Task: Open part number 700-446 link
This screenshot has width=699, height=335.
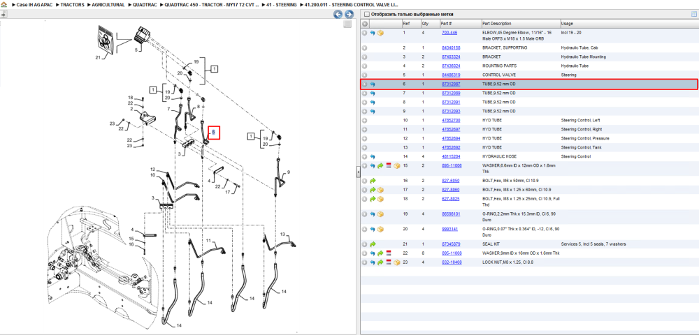Action: pyautogui.click(x=449, y=33)
